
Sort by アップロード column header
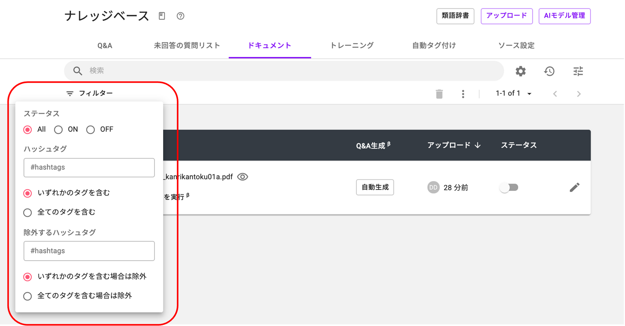(x=454, y=145)
